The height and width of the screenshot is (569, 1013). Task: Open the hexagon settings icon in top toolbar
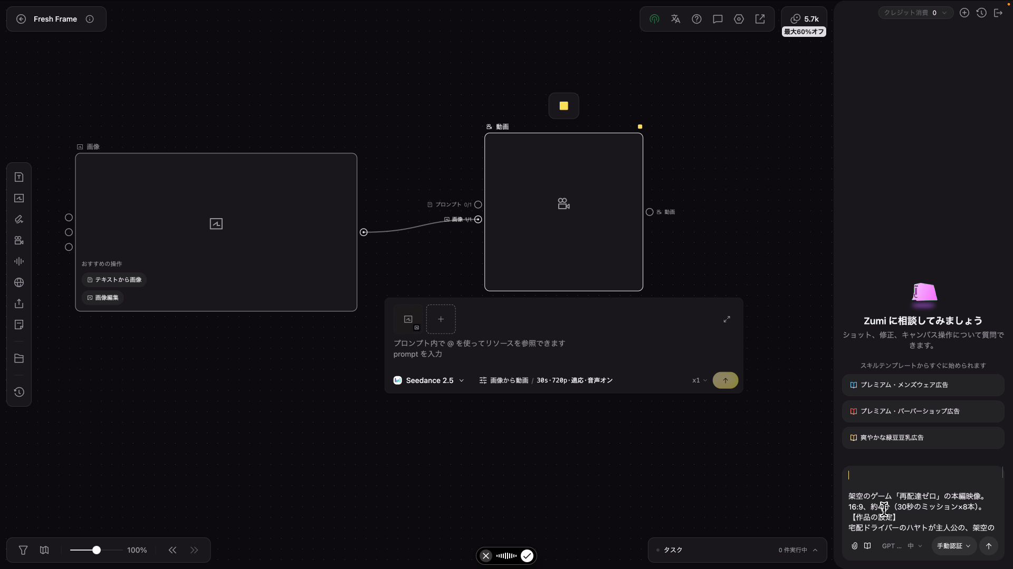[739, 19]
